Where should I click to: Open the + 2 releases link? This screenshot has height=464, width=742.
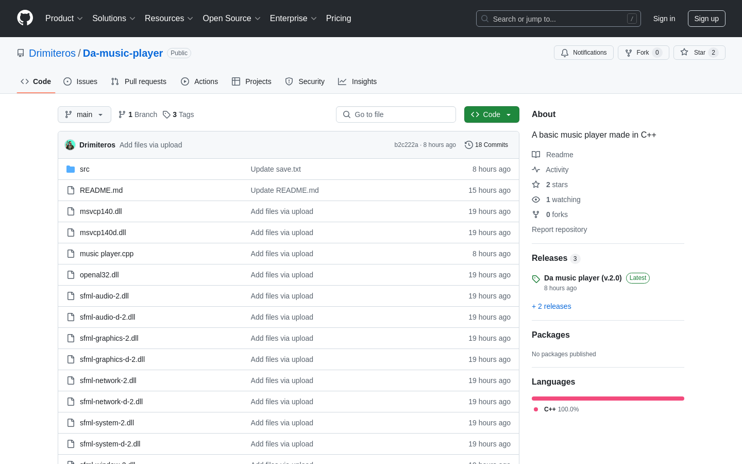(x=551, y=306)
